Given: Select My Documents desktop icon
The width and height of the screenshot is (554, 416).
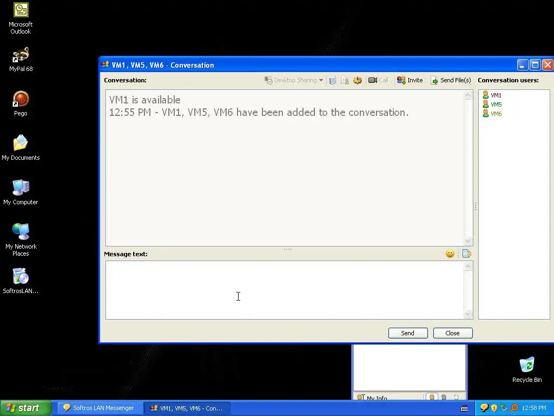Looking at the screenshot, I should tap(21, 148).
